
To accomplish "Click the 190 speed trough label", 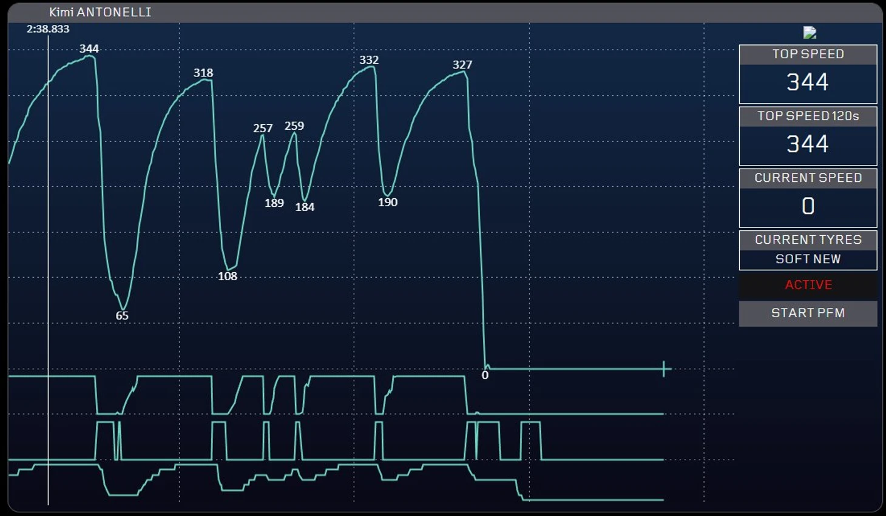I will (388, 203).
